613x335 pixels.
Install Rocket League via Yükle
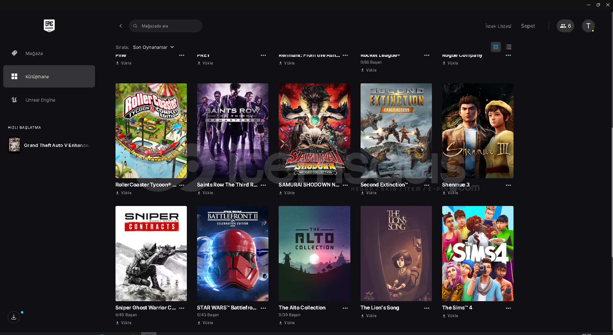[369, 70]
